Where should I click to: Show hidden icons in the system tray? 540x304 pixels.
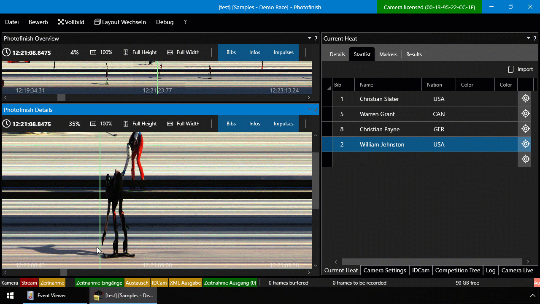pyautogui.click(x=532, y=296)
